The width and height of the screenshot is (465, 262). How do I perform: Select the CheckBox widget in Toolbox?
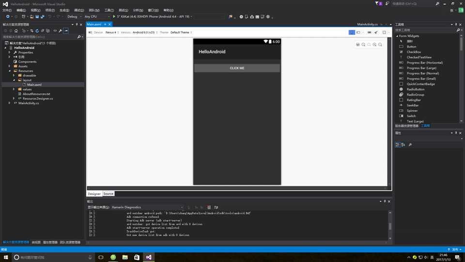point(414,52)
